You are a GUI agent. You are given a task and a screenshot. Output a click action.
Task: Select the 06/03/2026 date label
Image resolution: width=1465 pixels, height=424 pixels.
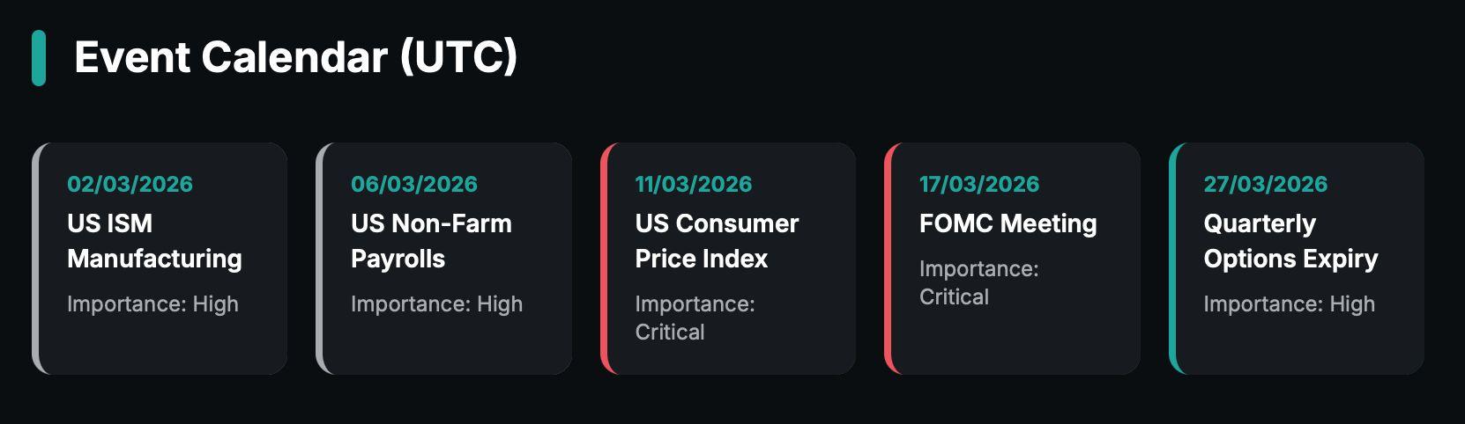[414, 184]
